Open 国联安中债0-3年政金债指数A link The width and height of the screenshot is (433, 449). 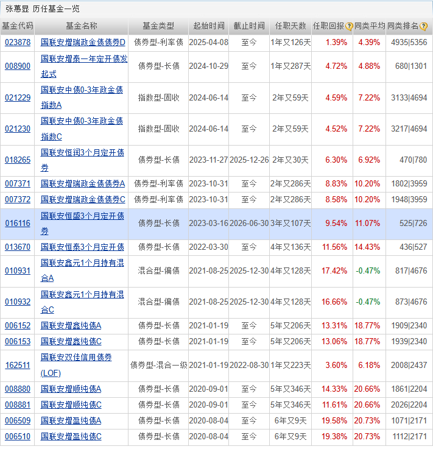point(82,97)
